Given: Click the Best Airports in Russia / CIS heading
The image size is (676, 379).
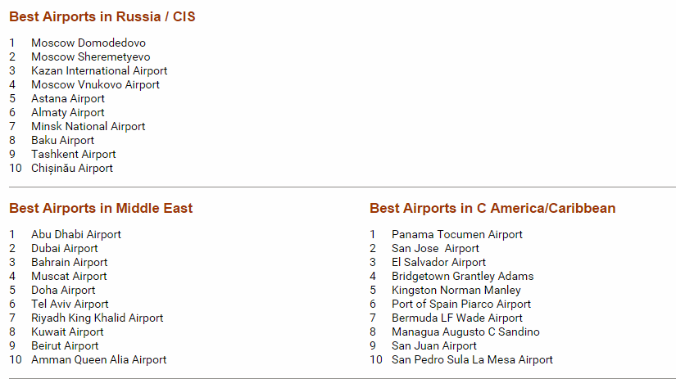Looking at the screenshot, I should click(x=102, y=17).
